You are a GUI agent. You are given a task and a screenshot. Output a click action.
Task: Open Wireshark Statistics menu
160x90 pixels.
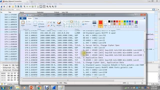pyautogui.click(x=34, y=4)
